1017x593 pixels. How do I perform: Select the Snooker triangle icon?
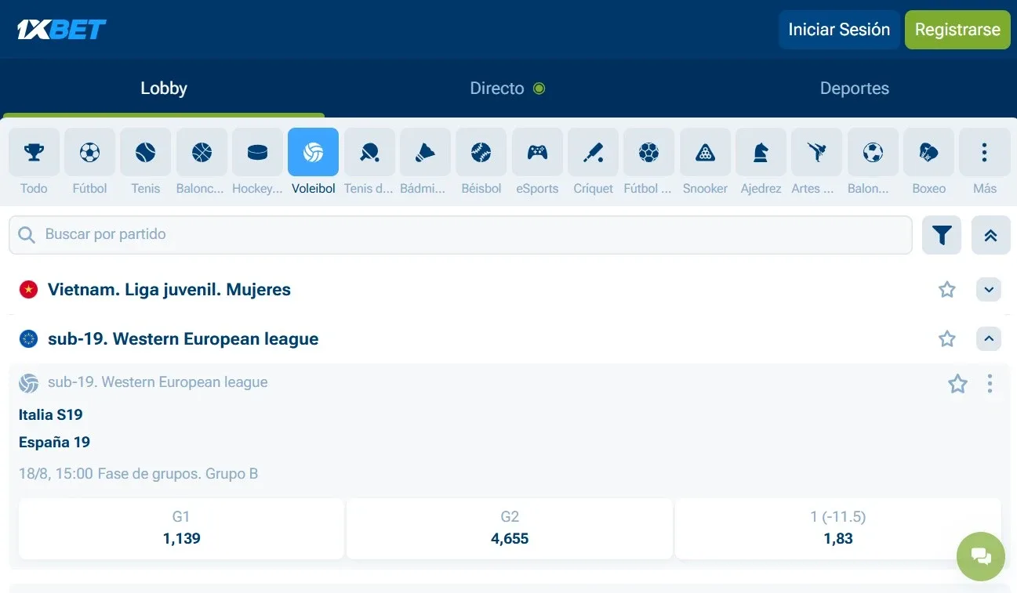pyautogui.click(x=705, y=152)
